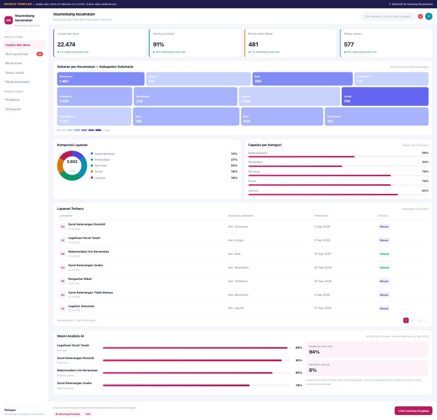Click the GIS tag

click(x=88, y=414)
